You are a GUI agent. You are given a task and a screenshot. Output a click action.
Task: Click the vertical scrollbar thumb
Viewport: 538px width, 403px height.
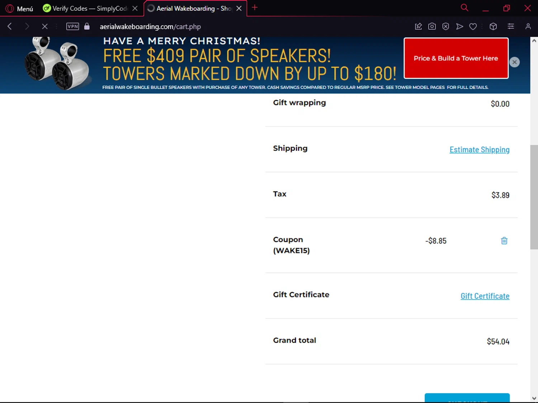[534, 197]
